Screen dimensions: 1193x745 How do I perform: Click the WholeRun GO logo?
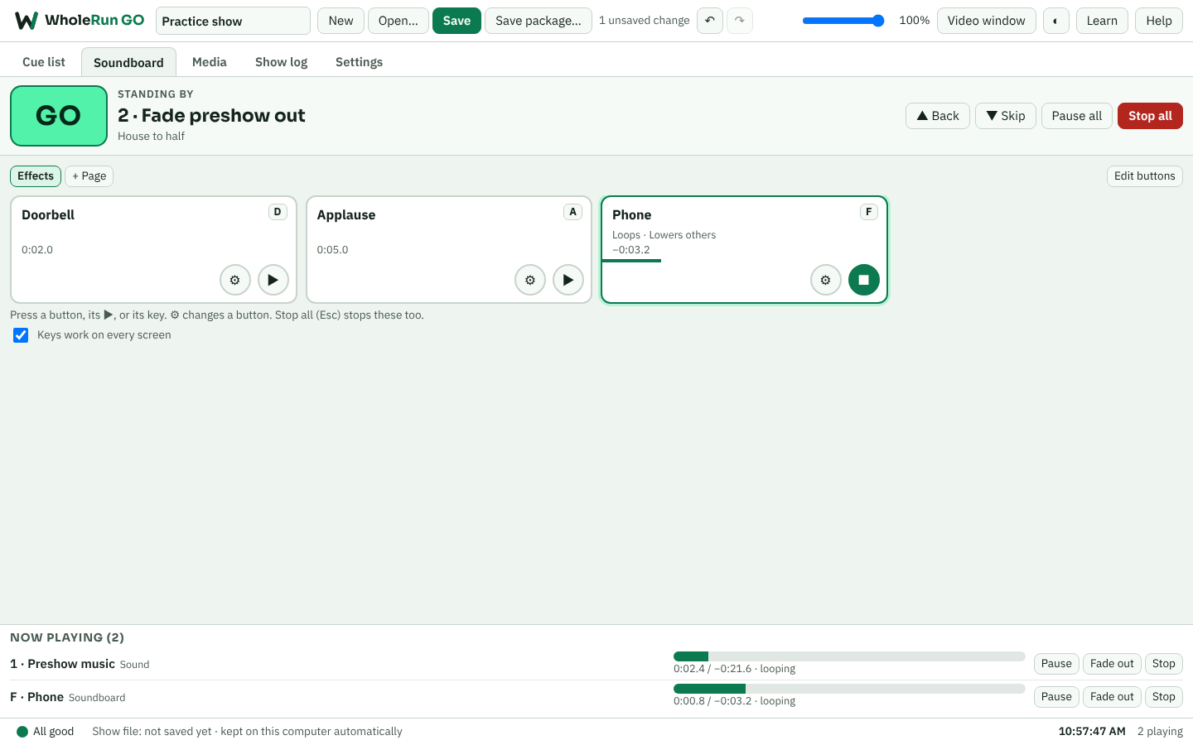[x=80, y=21]
